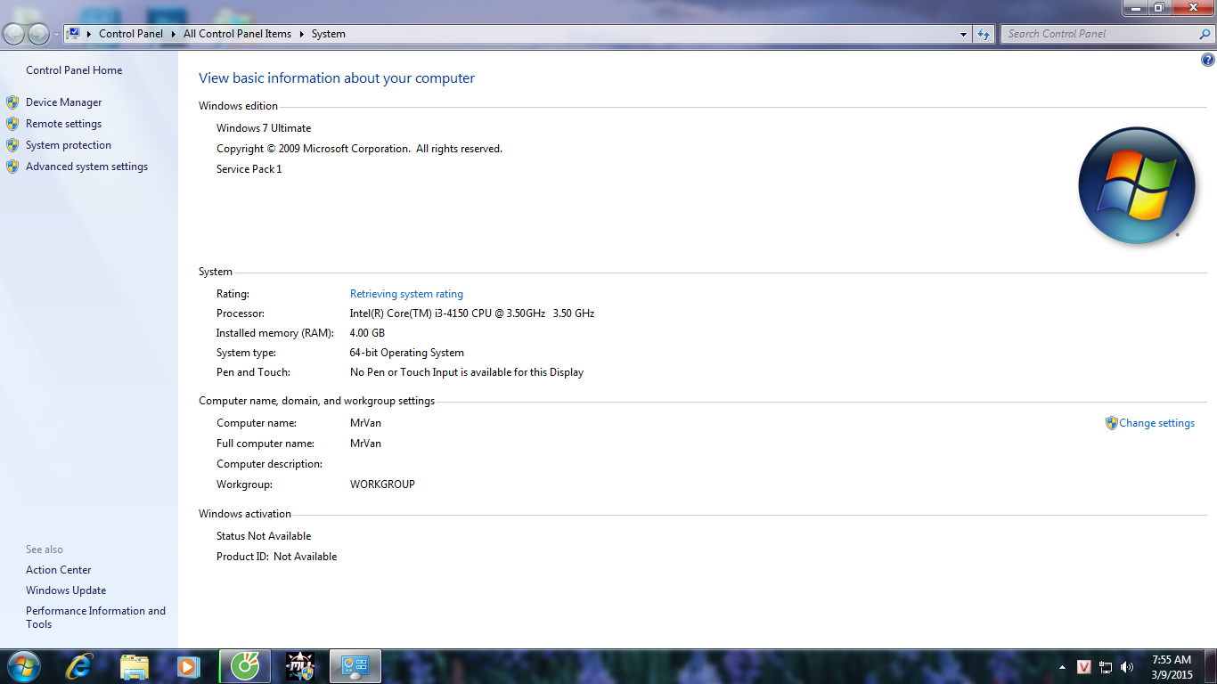Click 'Product ID: Not Available' text

277,557
